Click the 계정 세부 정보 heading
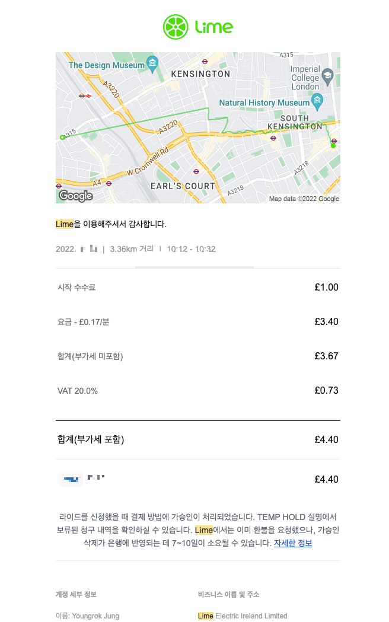The height and width of the screenshot is (622, 389). pos(76,594)
